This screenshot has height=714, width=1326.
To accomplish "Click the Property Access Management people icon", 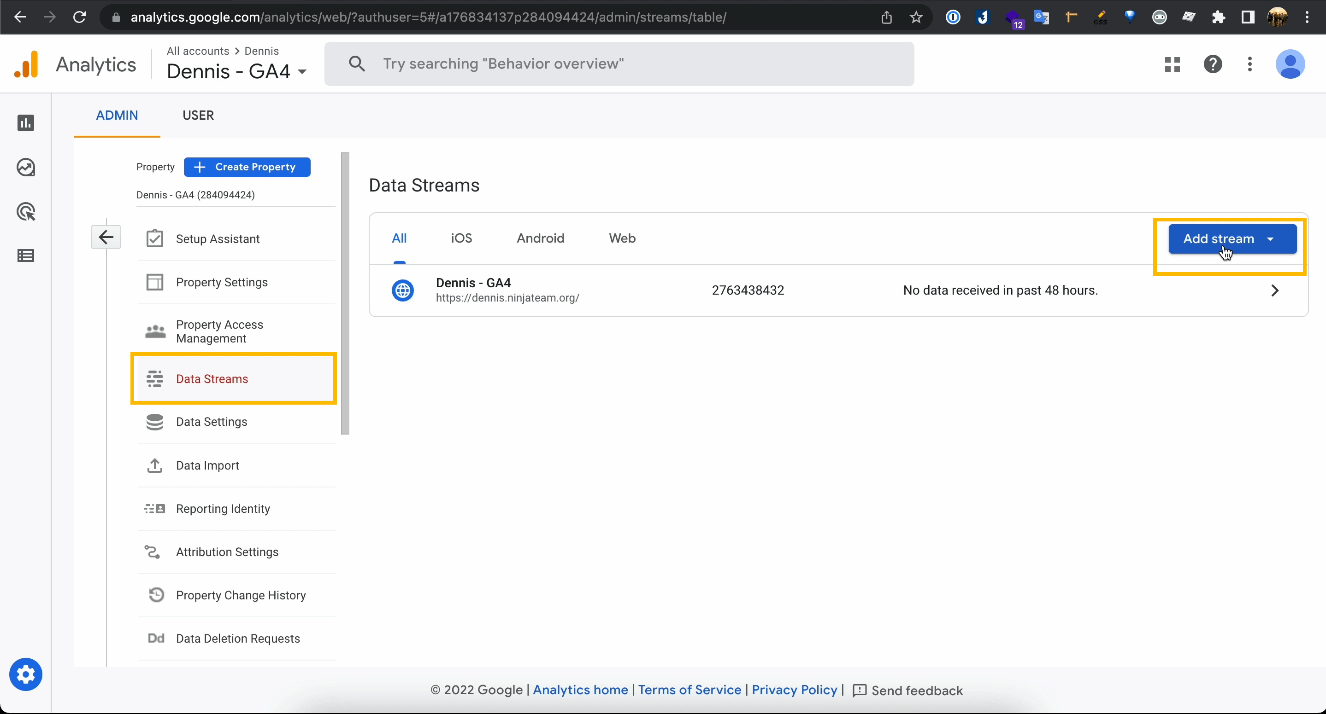I will click(155, 331).
